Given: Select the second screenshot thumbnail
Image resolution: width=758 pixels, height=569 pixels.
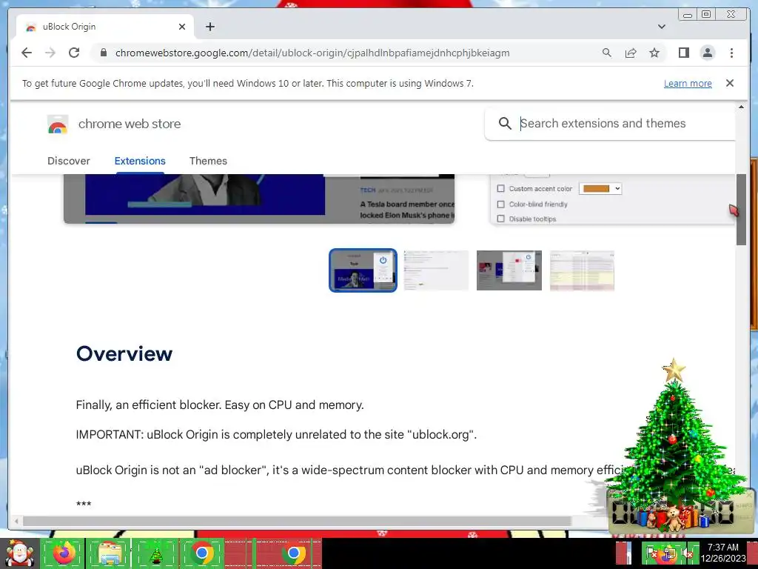Looking at the screenshot, I should pos(436,270).
